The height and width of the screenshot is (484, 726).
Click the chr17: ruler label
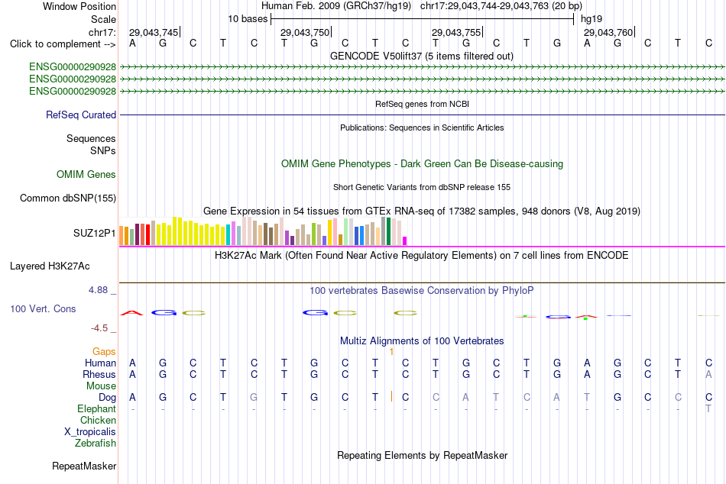tap(102, 32)
